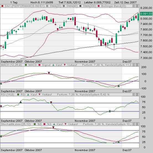Click the Verkauf triangle in MACD legend
The height and width of the screenshot is (153, 153).
(64, 65)
